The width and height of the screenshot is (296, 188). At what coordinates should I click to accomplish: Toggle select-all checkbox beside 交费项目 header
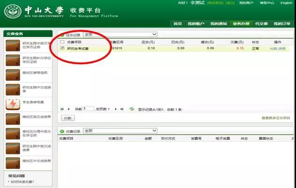click(62, 42)
